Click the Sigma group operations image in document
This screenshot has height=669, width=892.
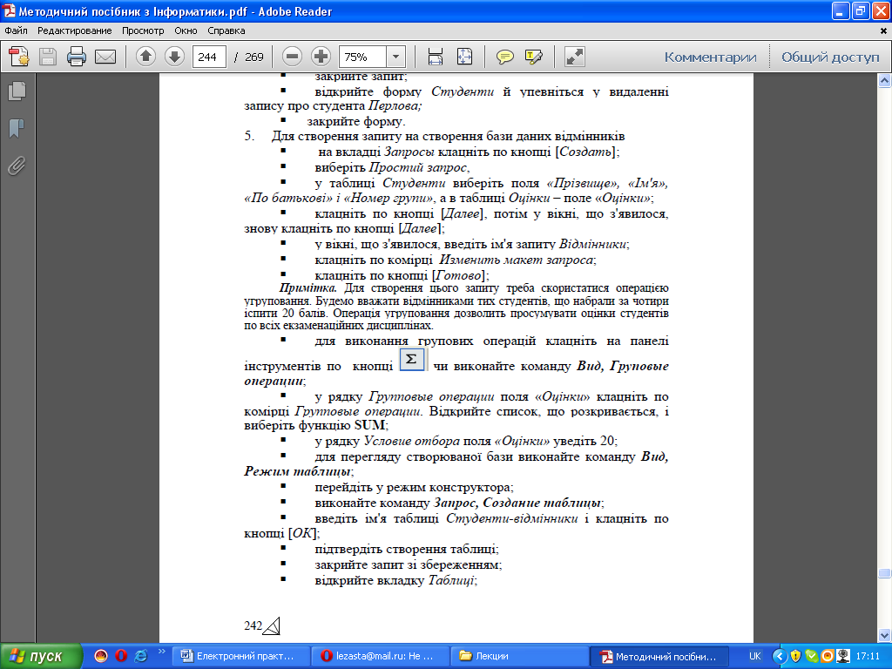(412, 360)
